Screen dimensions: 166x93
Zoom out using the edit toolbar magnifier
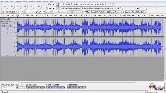40,12
